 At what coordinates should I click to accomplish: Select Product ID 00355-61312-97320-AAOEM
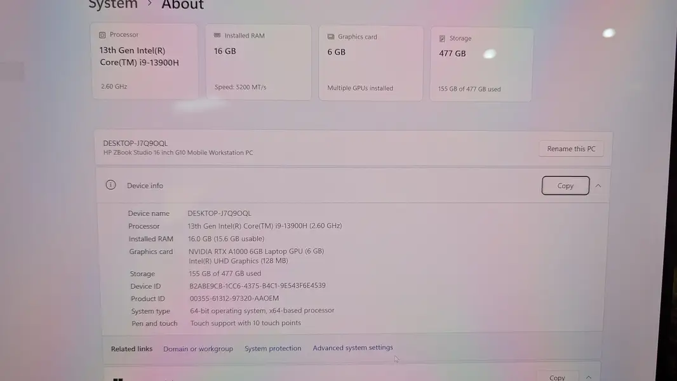tap(234, 298)
